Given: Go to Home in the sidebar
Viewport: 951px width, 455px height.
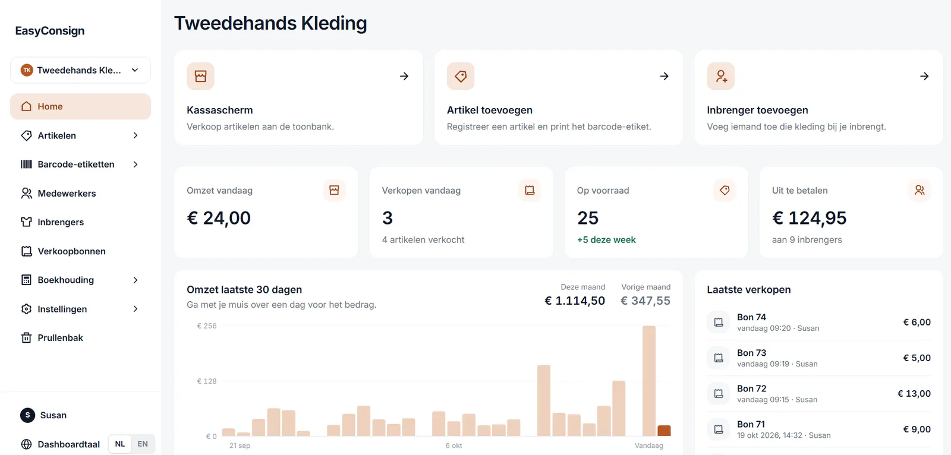Looking at the screenshot, I should click(x=80, y=106).
